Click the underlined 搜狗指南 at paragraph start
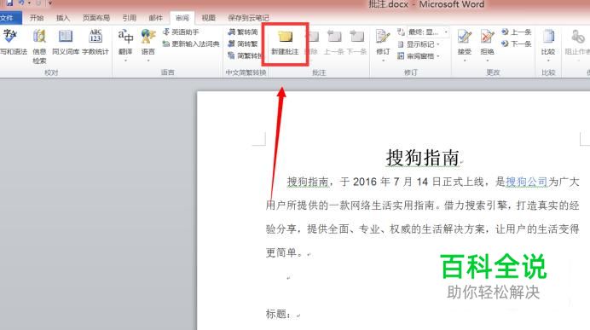The image size is (590, 330). (308, 182)
